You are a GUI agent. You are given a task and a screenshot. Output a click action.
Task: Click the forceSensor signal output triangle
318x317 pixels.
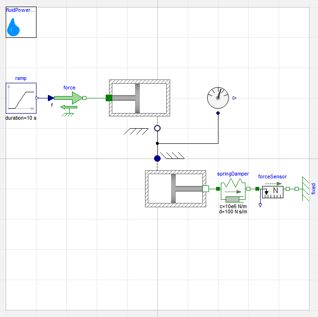[260, 205]
